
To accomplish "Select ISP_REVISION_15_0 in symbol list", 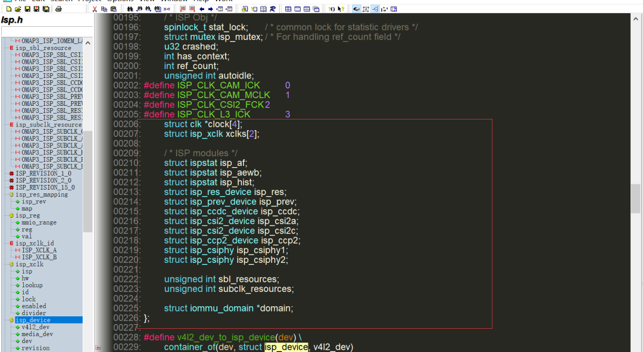I will point(43,188).
